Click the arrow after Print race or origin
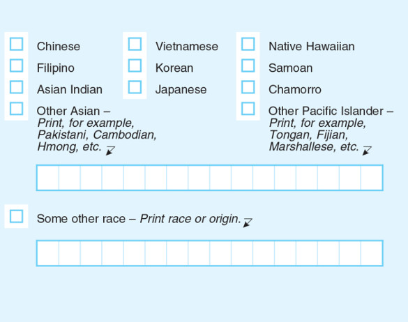The image size is (408, 322). point(248,222)
